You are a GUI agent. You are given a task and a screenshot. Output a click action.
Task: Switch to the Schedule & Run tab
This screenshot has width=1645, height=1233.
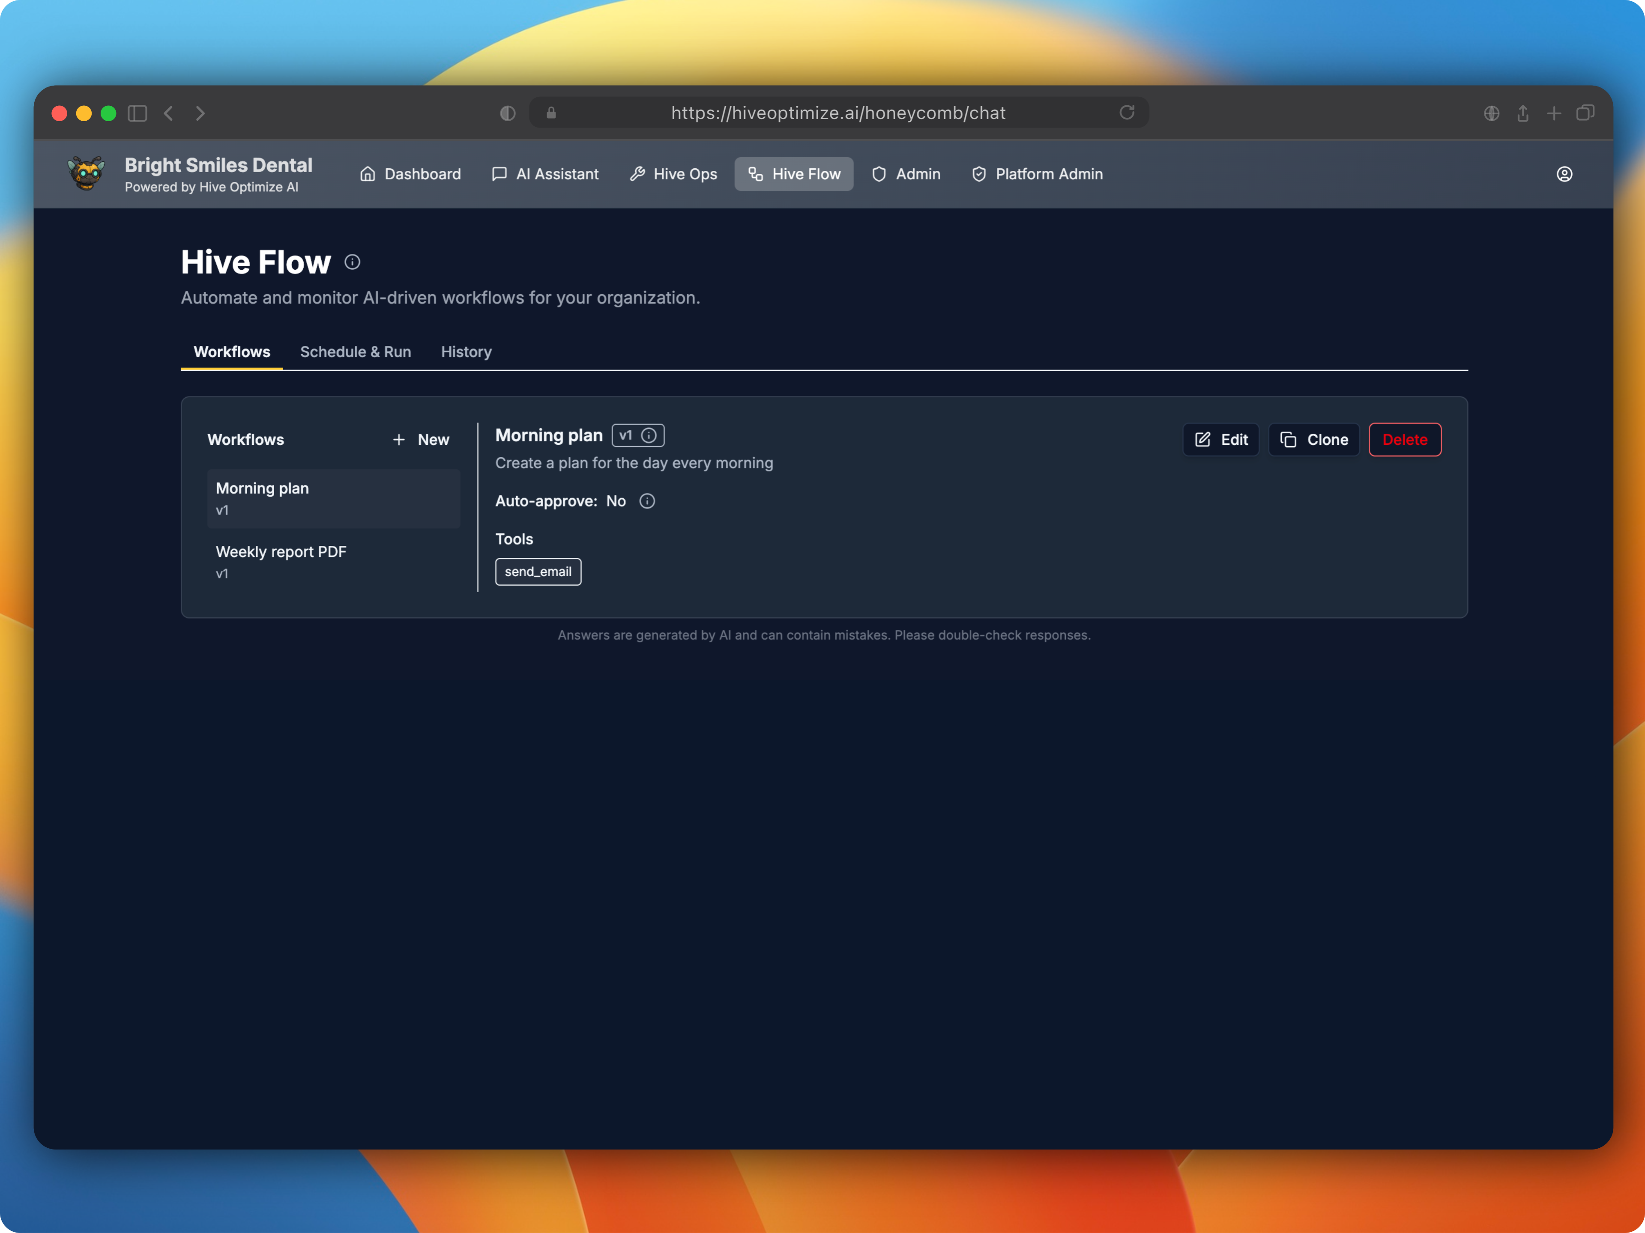pos(356,351)
